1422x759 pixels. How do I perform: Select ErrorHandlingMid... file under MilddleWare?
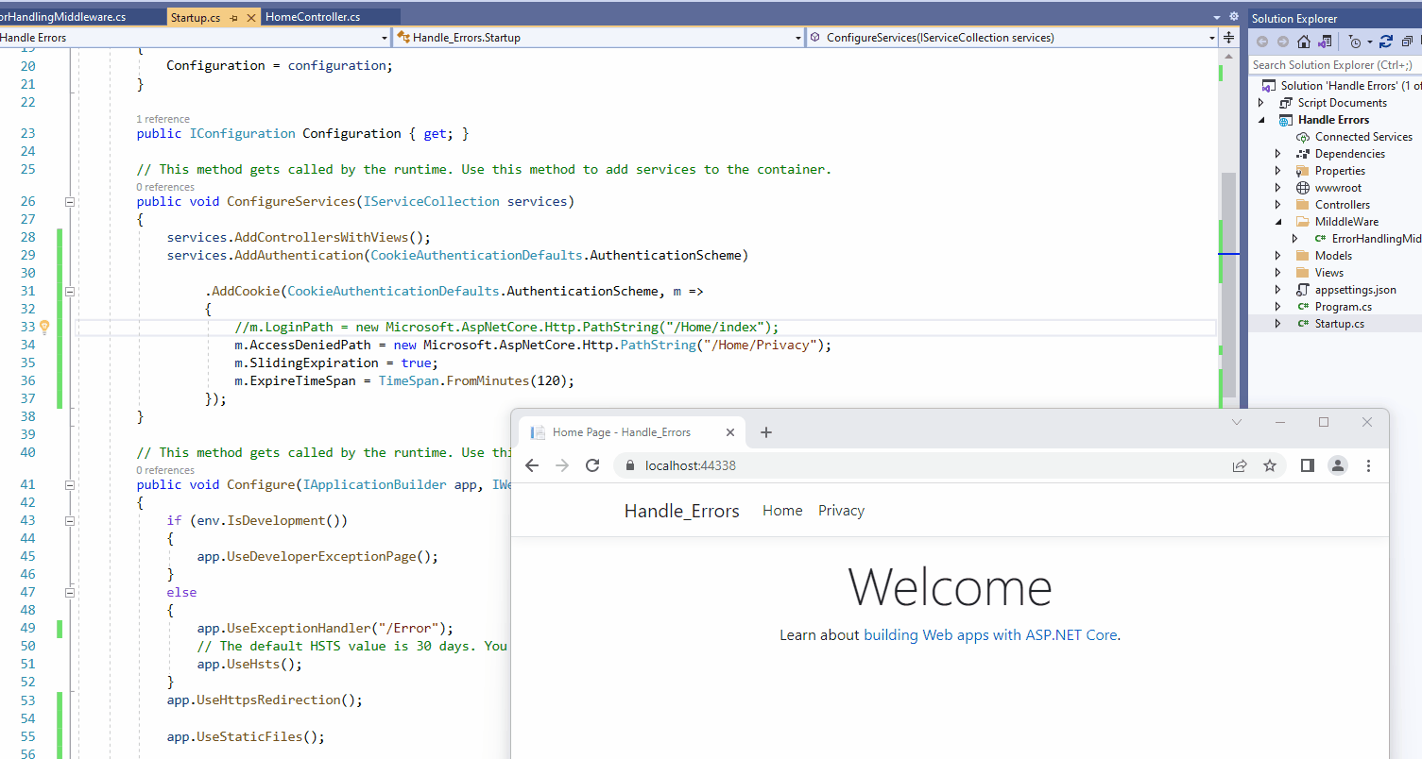pyautogui.click(x=1376, y=239)
